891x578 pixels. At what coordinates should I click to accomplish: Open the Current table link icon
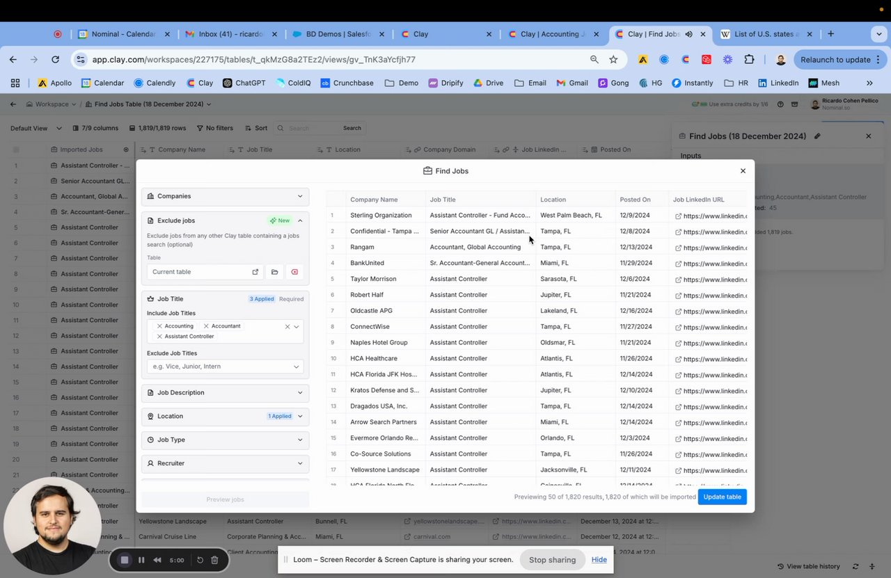(255, 272)
